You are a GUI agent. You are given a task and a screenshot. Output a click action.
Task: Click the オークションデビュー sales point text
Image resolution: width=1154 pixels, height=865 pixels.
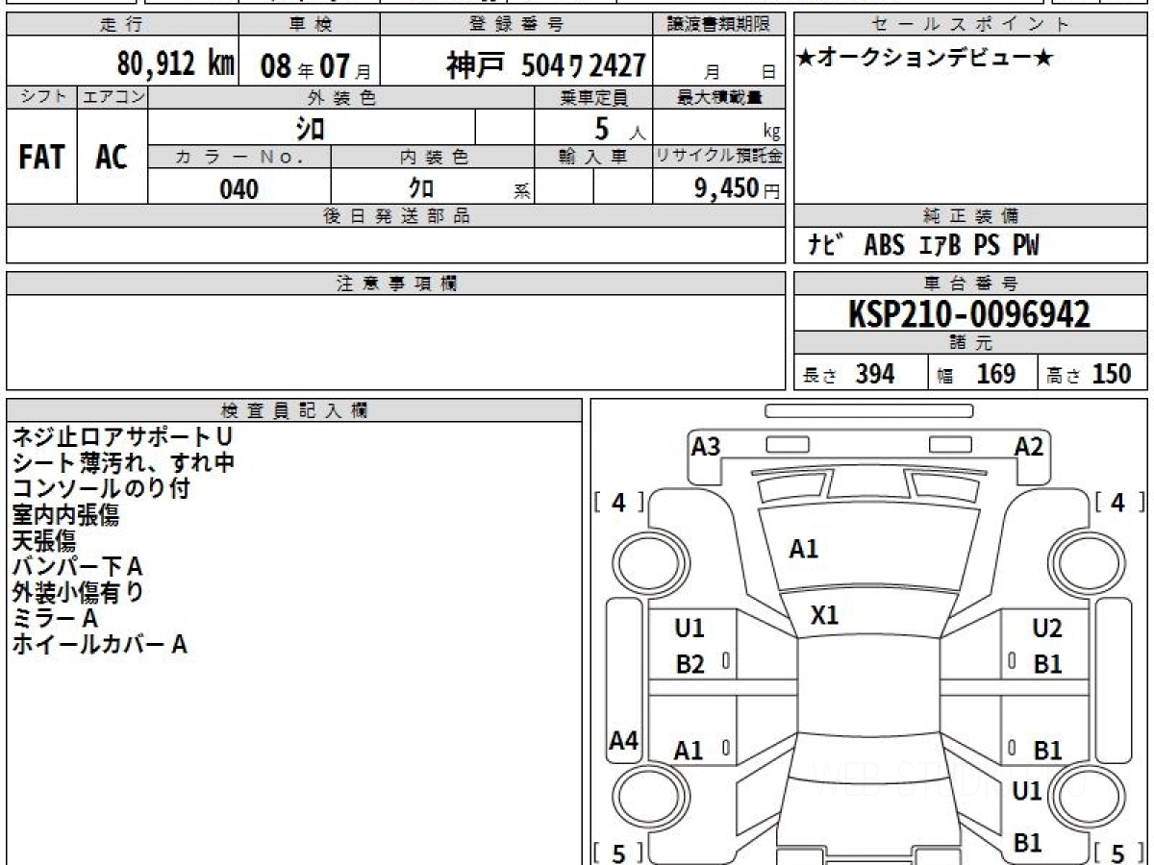point(925,59)
